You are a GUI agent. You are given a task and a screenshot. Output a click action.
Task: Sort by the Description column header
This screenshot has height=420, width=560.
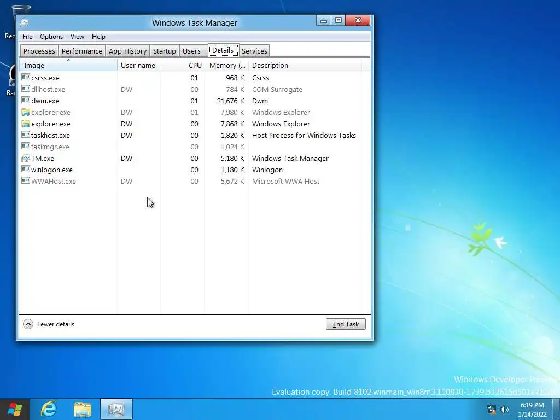click(305, 66)
